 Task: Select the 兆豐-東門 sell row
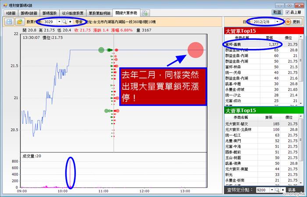(x=261, y=141)
